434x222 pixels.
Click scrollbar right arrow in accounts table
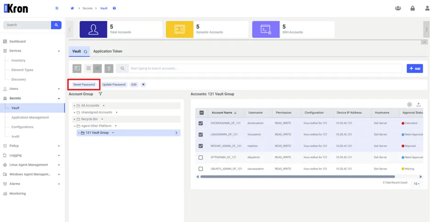point(421,177)
